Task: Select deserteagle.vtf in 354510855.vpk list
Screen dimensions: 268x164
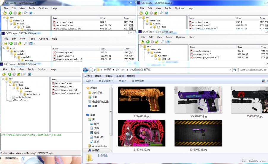Action: (202, 54)
